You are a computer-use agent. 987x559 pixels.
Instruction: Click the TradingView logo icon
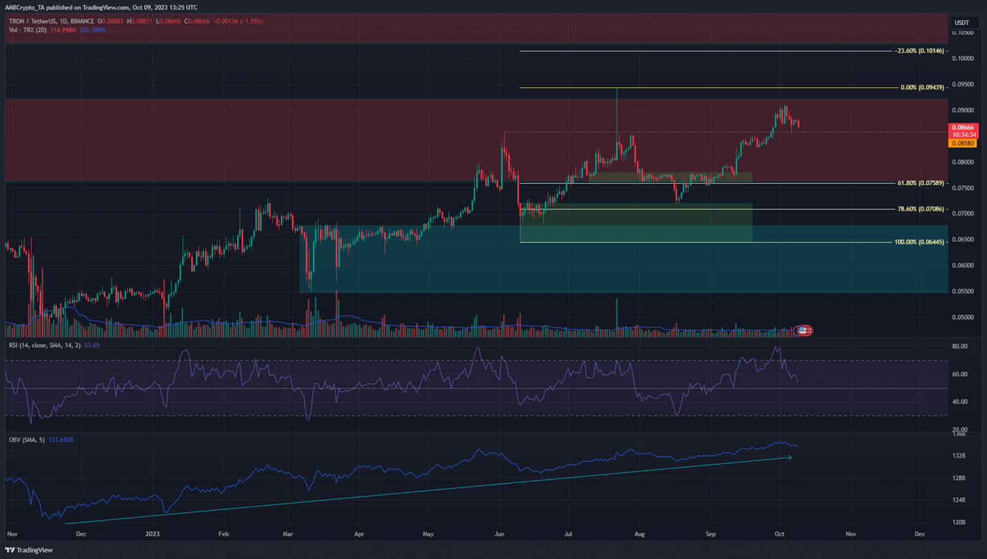point(10,550)
